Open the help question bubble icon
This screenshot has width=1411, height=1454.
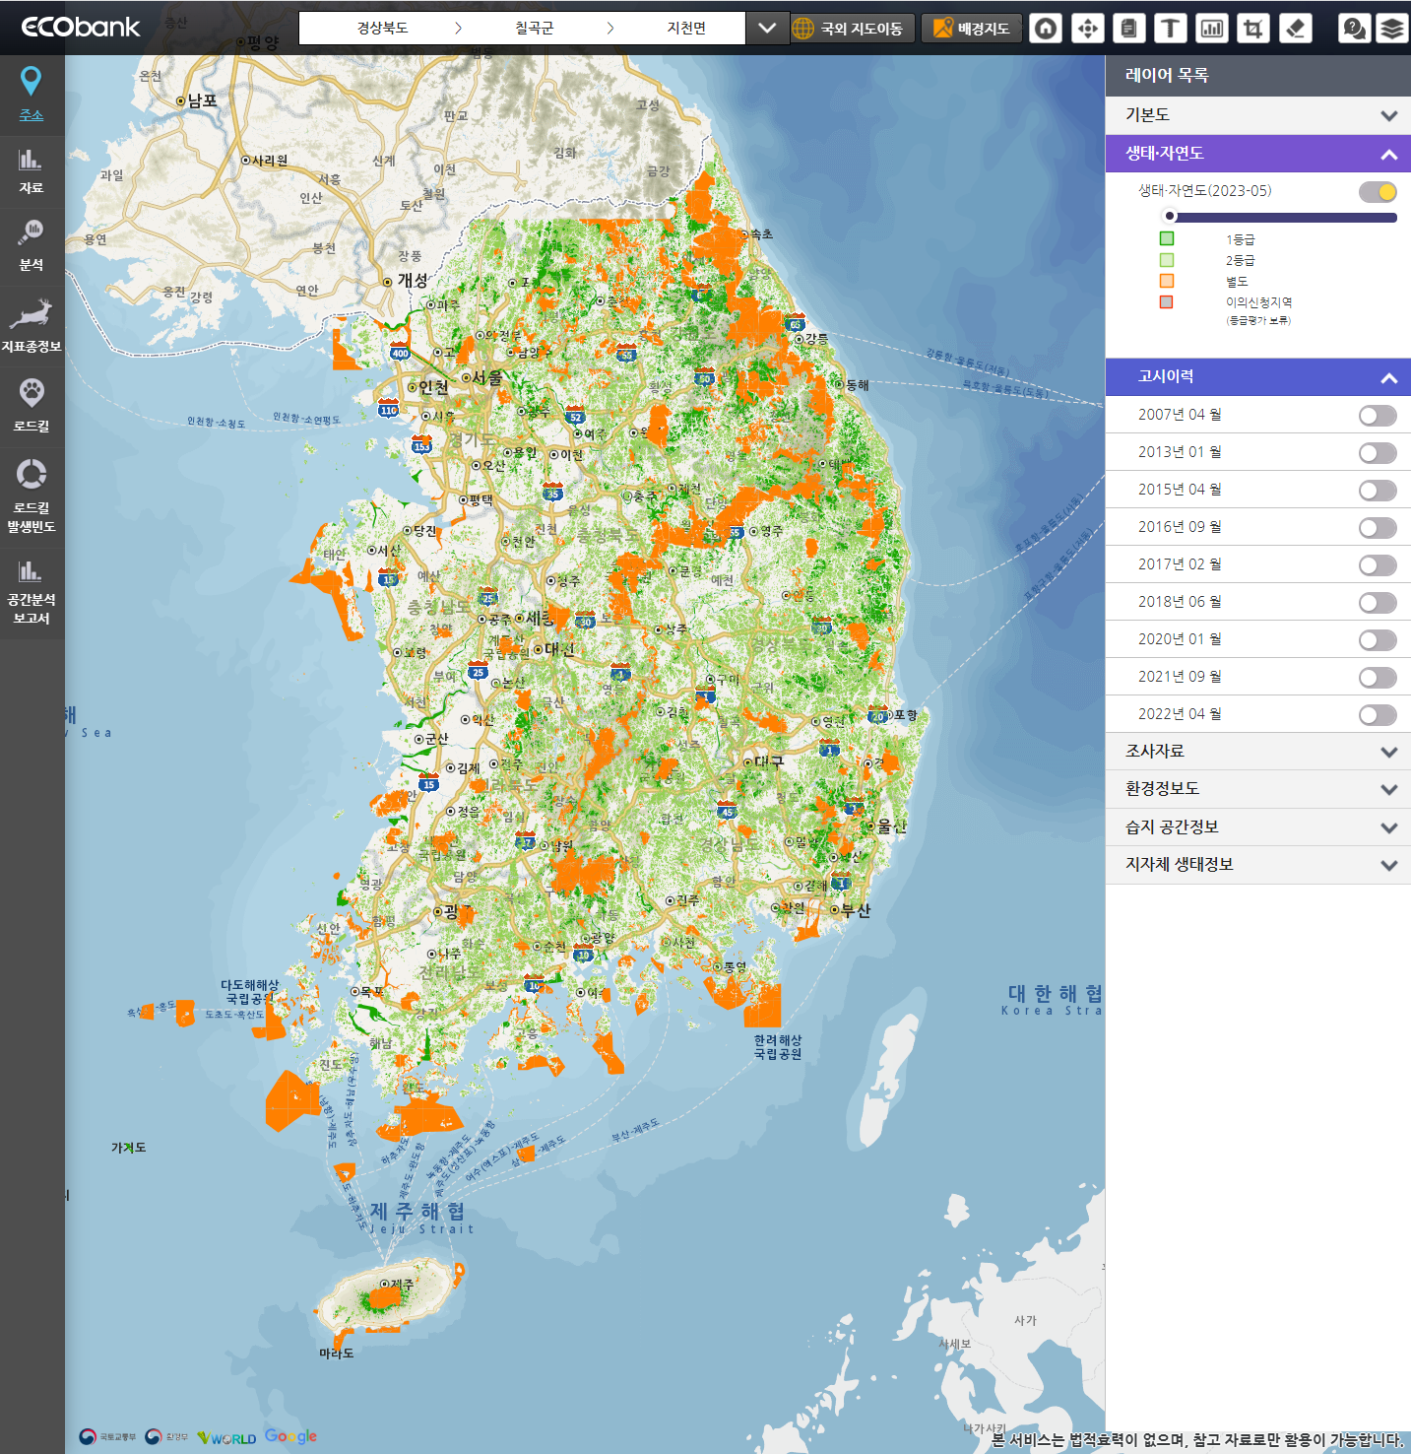tap(1355, 29)
